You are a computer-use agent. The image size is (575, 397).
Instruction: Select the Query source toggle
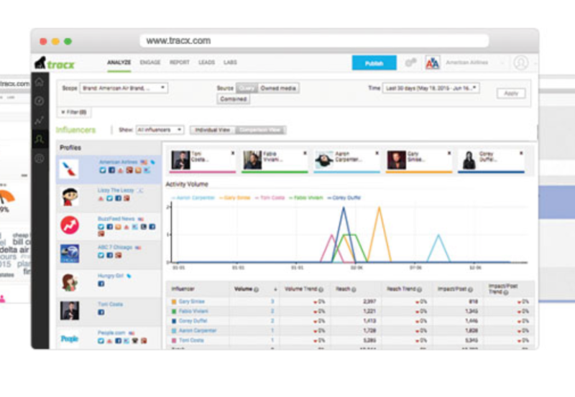[247, 88]
